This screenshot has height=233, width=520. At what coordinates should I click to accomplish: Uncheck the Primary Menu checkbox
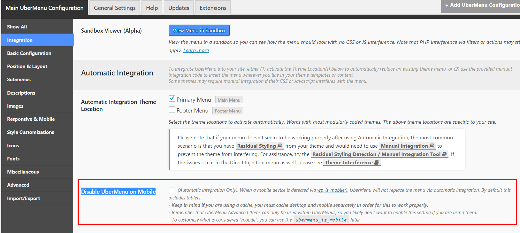pyautogui.click(x=172, y=99)
